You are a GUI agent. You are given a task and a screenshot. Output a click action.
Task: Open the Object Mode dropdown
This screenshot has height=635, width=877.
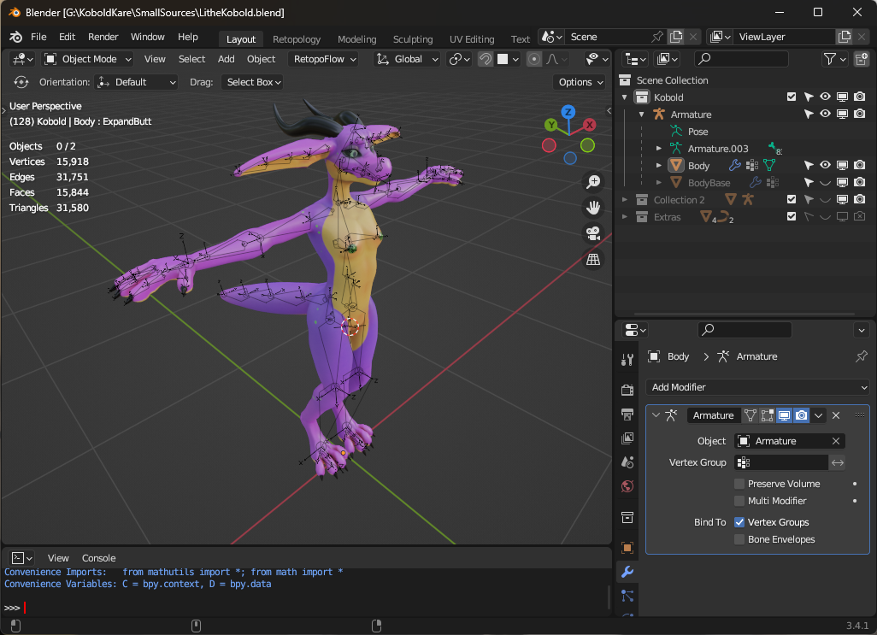click(x=88, y=59)
